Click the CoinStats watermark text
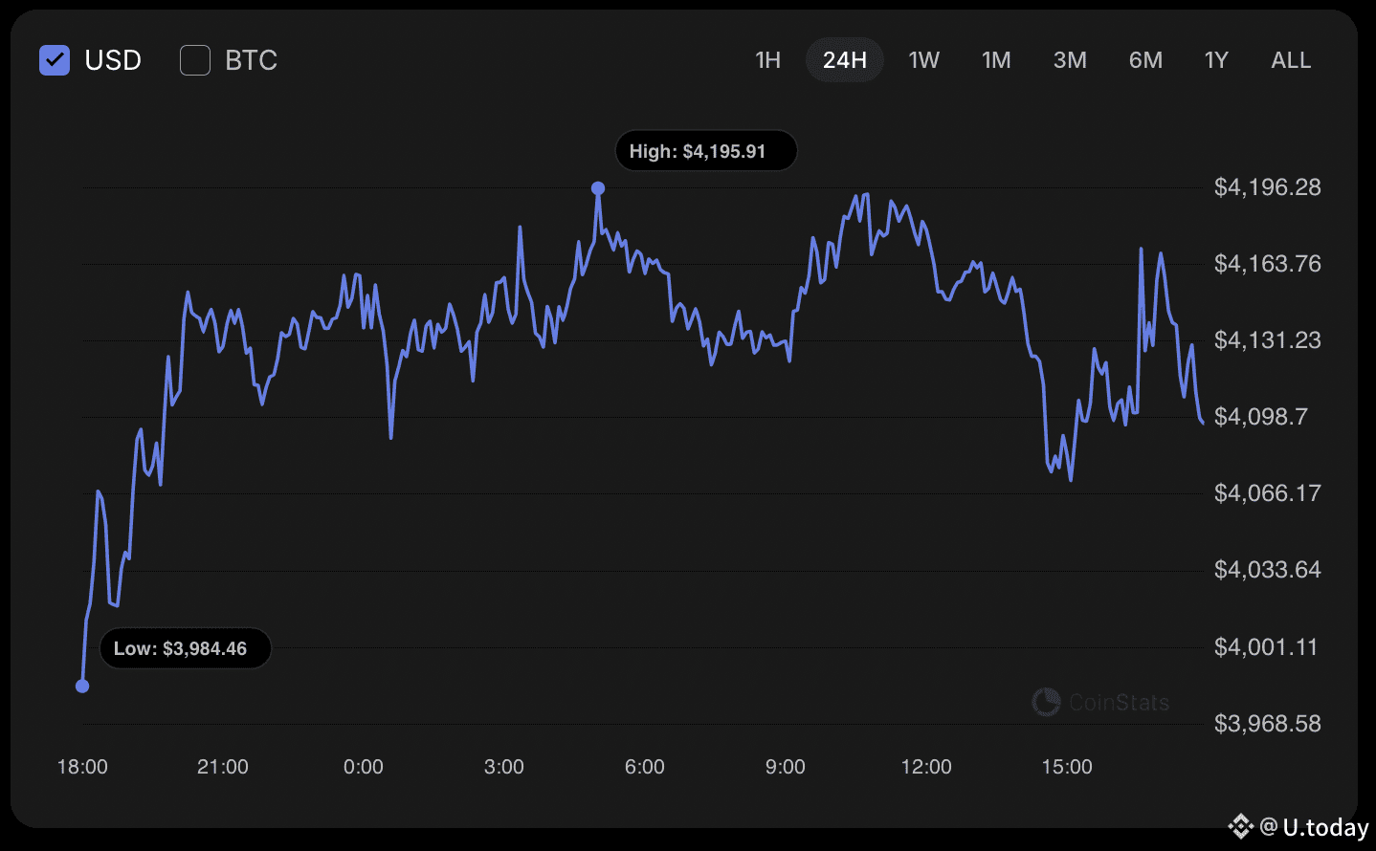The width and height of the screenshot is (1376, 851). pyautogui.click(x=1119, y=703)
